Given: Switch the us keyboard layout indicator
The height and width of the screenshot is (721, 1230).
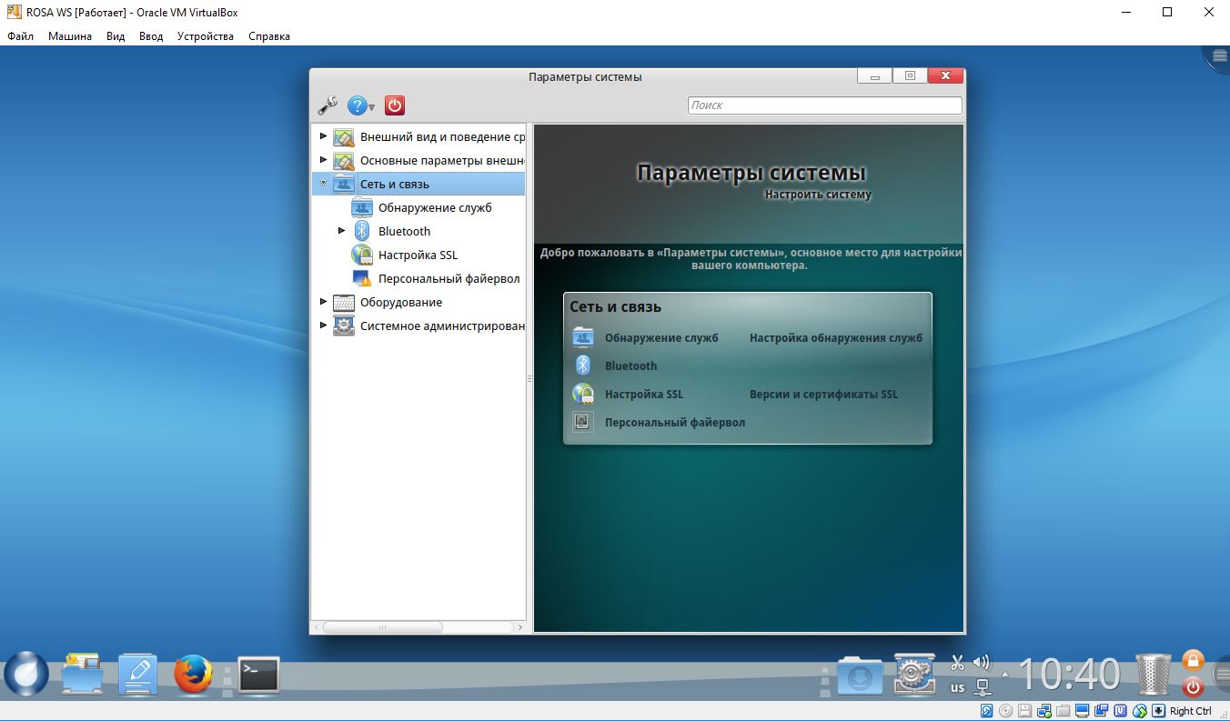Looking at the screenshot, I should [x=957, y=687].
